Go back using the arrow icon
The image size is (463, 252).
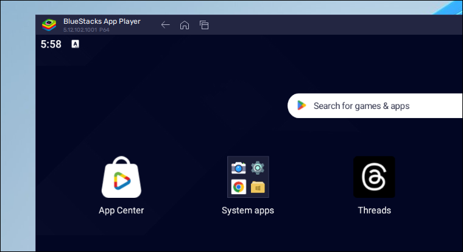[165, 25]
